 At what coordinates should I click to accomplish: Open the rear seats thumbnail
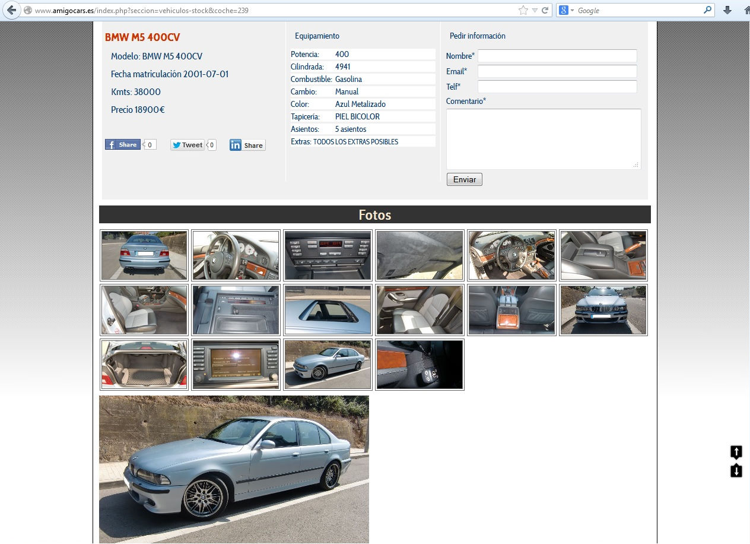coord(420,310)
